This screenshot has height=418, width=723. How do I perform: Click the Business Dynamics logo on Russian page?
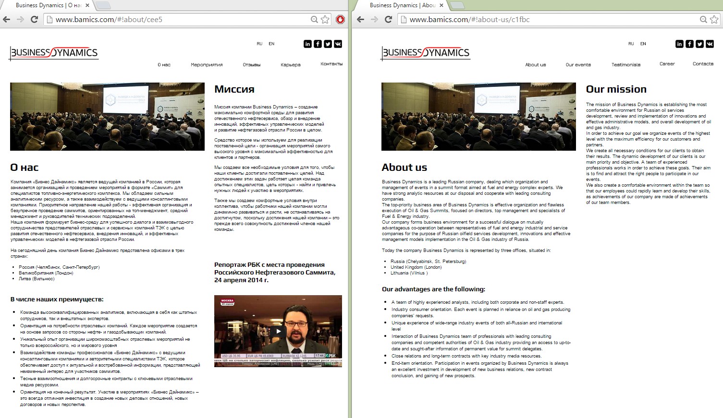tap(54, 53)
